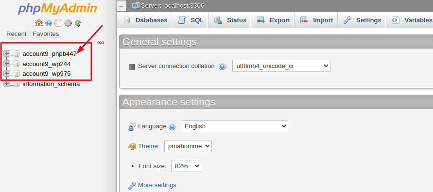This screenshot has width=433, height=192.
Task: Collapse the navigation panel with arrow button
Action: pyautogui.click(x=121, y=6)
